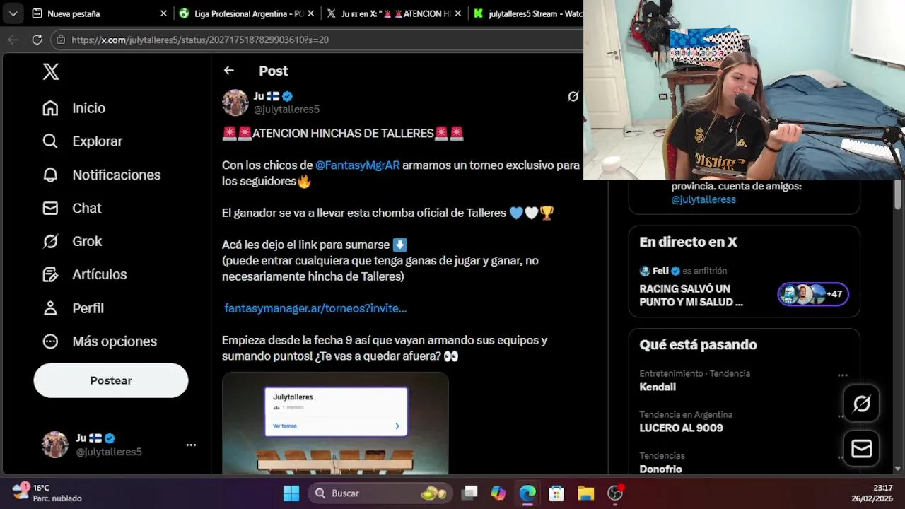This screenshot has height=509, width=905.
Task: Open Kendall trending topic
Action: pyautogui.click(x=658, y=387)
